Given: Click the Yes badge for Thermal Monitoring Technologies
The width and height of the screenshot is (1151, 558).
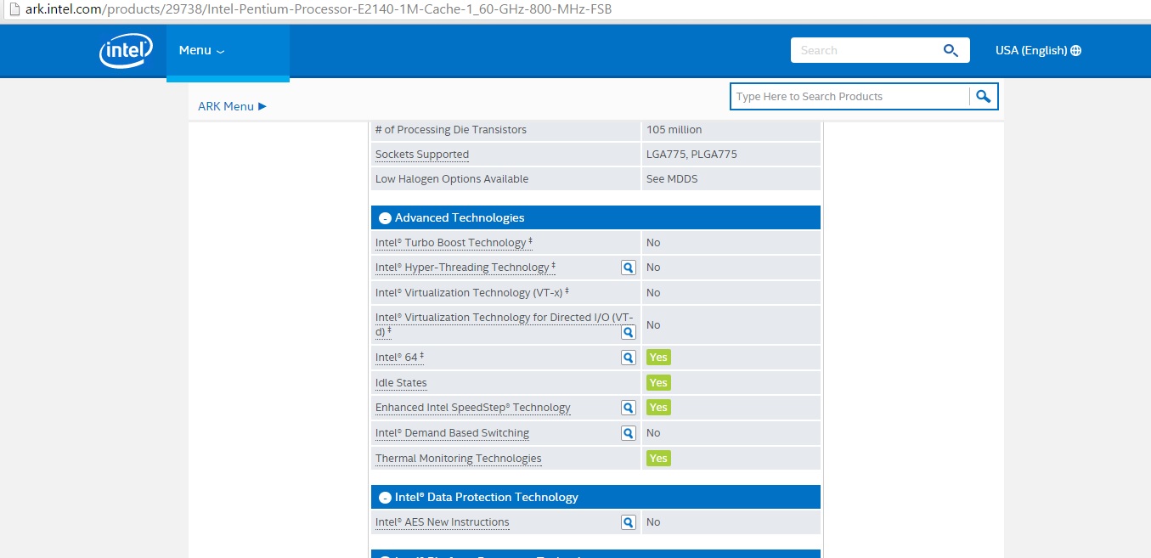Looking at the screenshot, I should pos(658,459).
